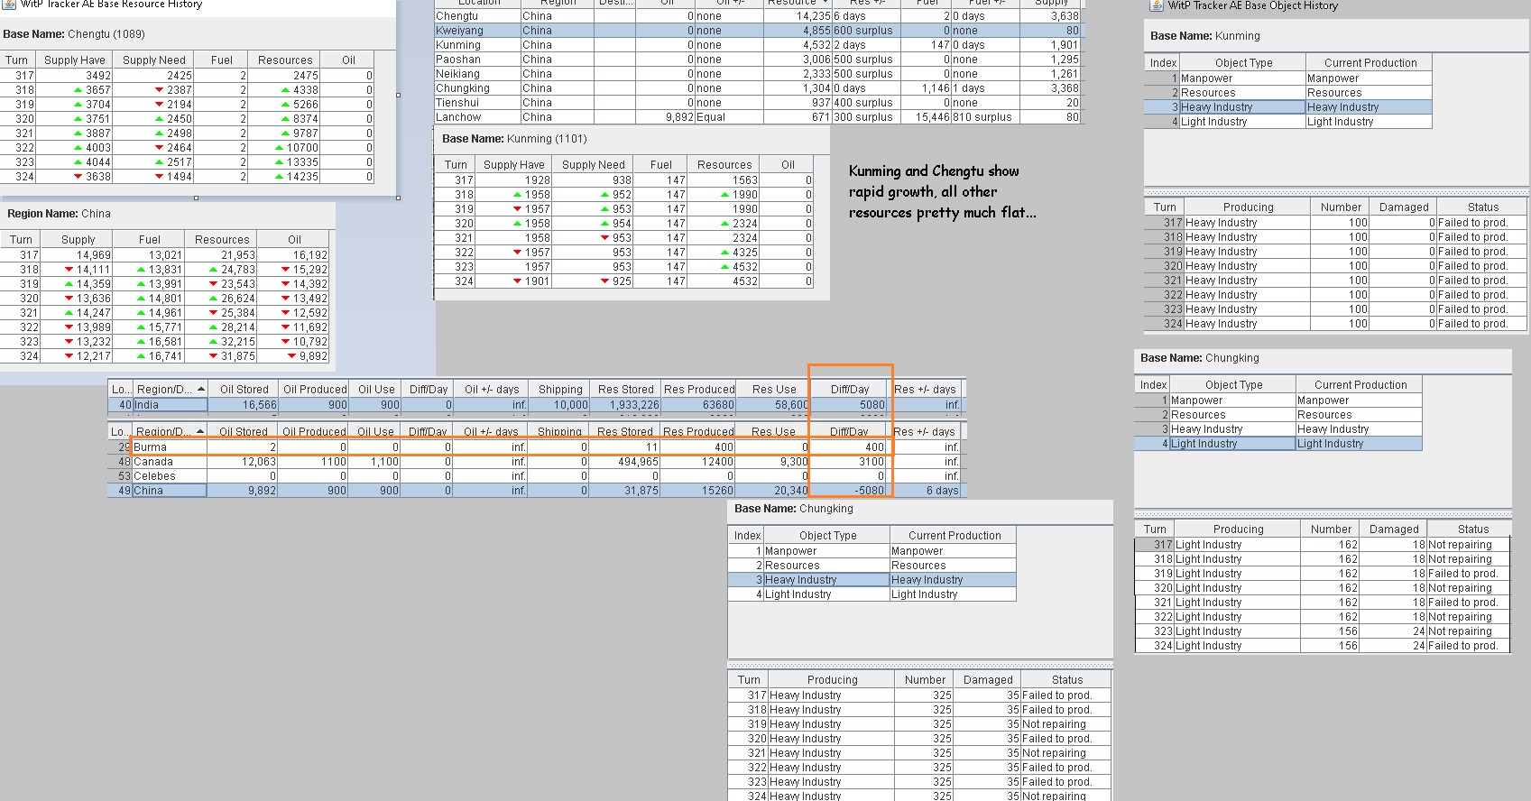Click Turn header in Chengtu (1089) table
1531x801 pixels.
coord(17,60)
